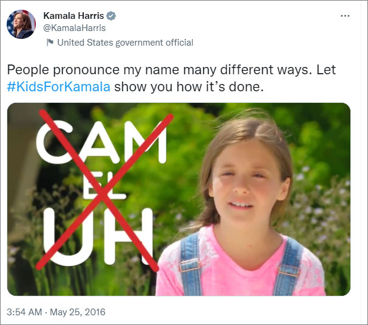Open the 3:54 AM timestamp link
Screen dimensions: 368x325
(24, 312)
